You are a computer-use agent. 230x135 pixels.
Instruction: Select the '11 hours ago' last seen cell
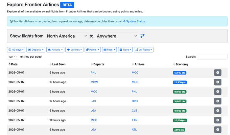(x=57, y=120)
